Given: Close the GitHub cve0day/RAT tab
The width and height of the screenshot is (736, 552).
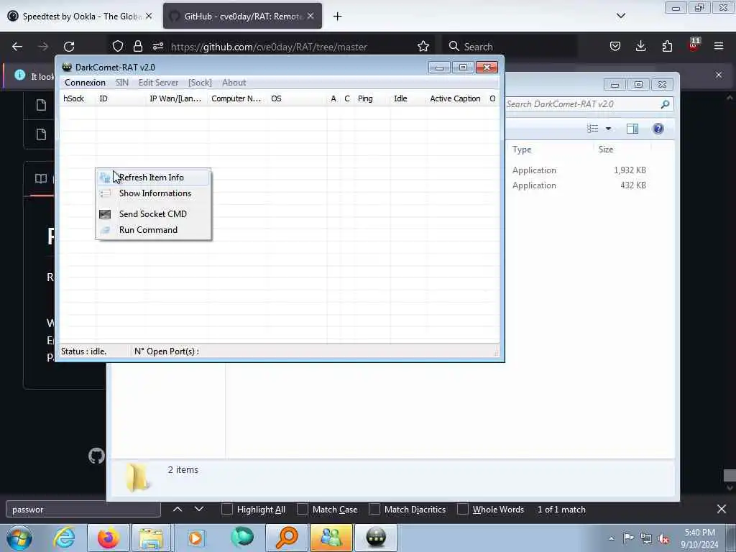Looking at the screenshot, I should [x=310, y=16].
